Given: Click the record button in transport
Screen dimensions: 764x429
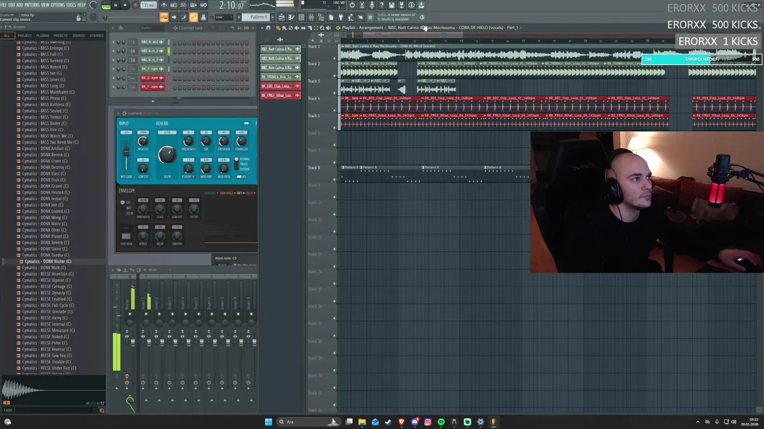Looking at the screenshot, I should [135, 5].
